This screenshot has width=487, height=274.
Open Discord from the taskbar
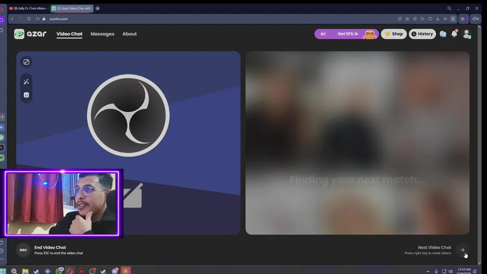pos(115,271)
